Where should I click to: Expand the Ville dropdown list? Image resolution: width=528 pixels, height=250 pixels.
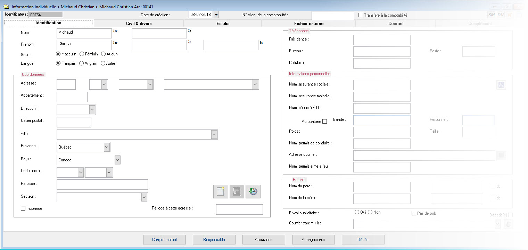(214, 134)
